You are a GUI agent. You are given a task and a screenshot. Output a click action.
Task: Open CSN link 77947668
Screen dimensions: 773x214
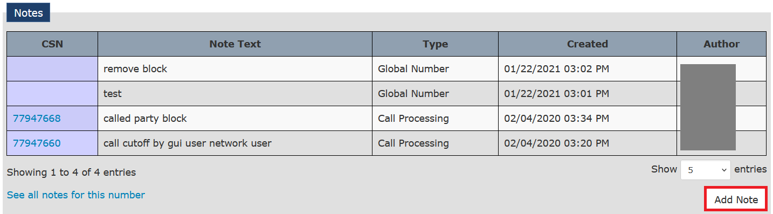37,119
